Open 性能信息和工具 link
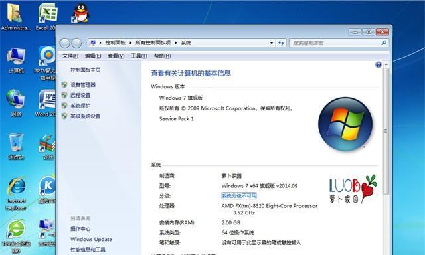The height and width of the screenshot is (255, 425). pos(88,250)
